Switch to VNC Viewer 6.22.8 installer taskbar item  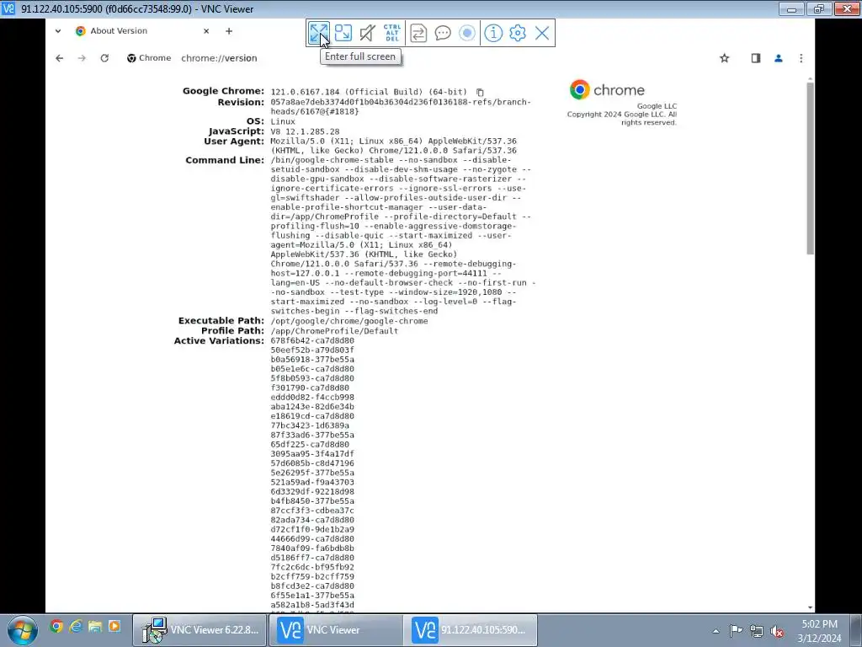point(200,630)
